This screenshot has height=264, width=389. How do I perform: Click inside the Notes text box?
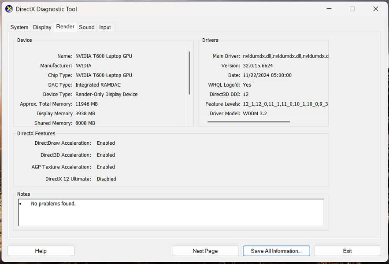(171, 212)
